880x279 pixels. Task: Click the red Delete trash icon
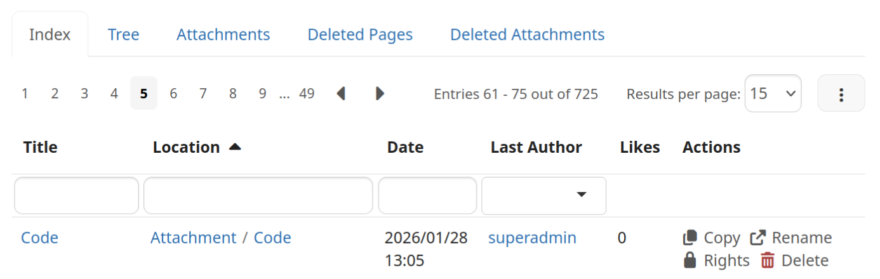click(x=768, y=261)
